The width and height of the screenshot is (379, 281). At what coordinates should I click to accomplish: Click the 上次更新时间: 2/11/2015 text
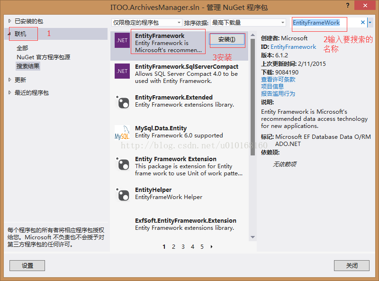point(293,64)
